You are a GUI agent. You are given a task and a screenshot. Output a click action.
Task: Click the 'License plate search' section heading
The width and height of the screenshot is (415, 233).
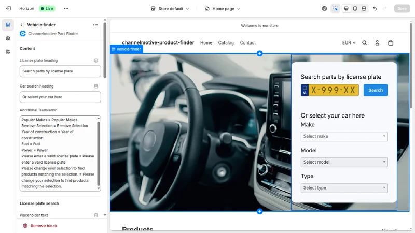(x=39, y=203)
